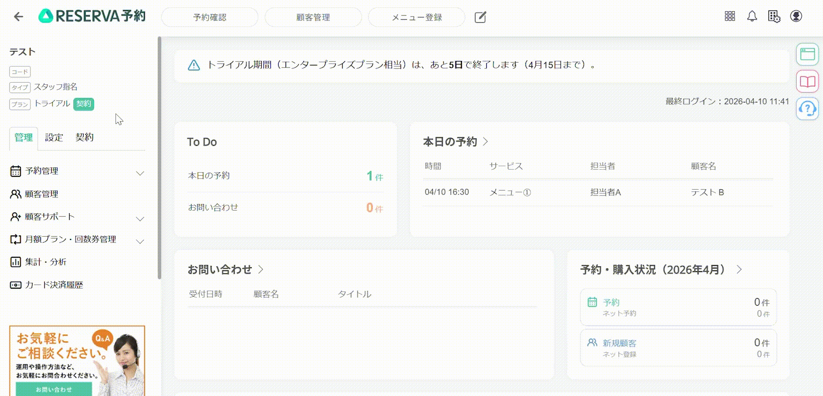The width and height of the screenshot is (823, 396).
Task: Click the スタッフ指名 type label
Action: click(56, 87)
